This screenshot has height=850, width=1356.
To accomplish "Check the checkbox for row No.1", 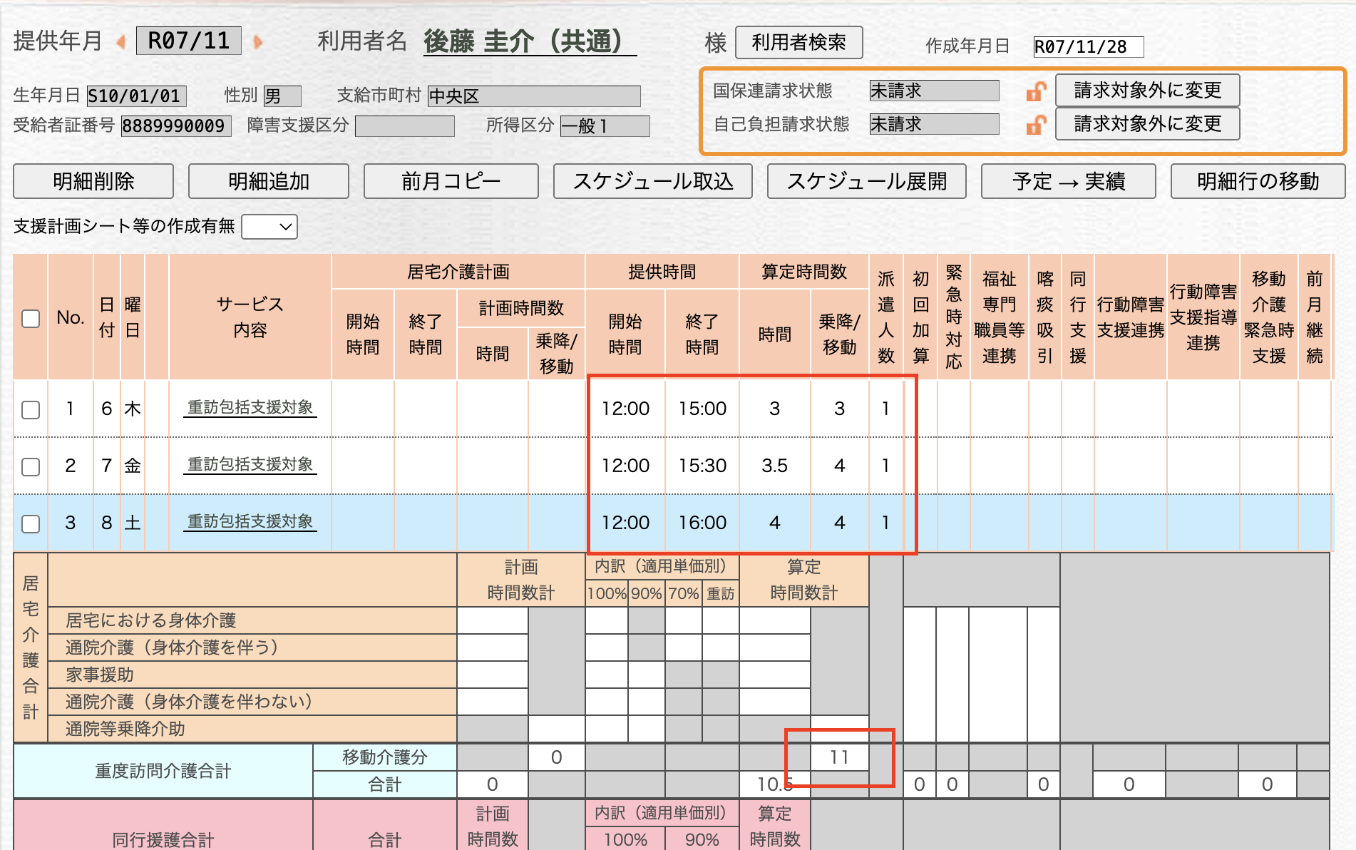I will [x=30, y=409].
